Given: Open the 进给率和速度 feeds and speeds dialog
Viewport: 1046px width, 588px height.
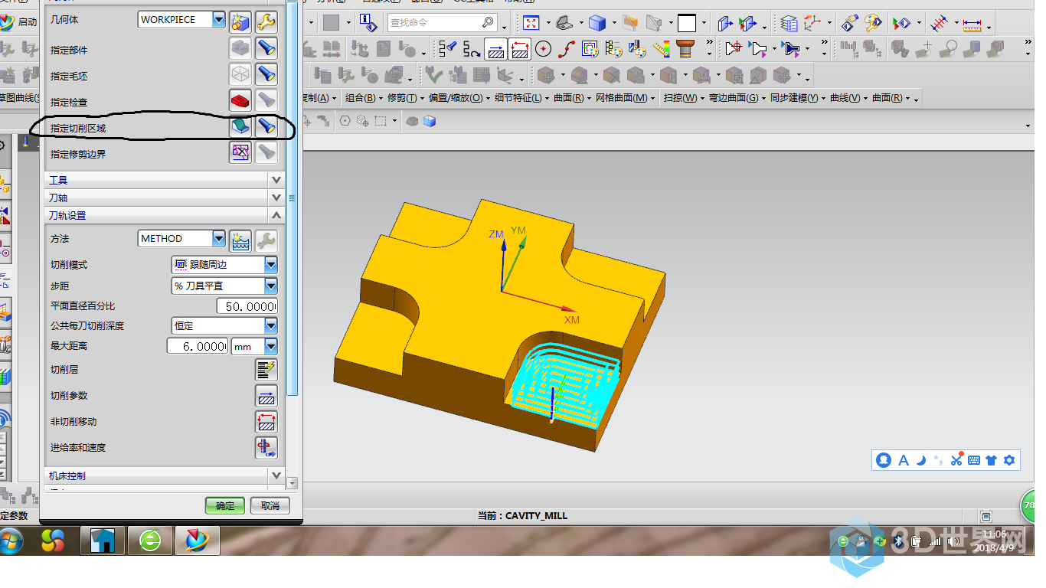Looking at the screenshot, I should (266, 448).
